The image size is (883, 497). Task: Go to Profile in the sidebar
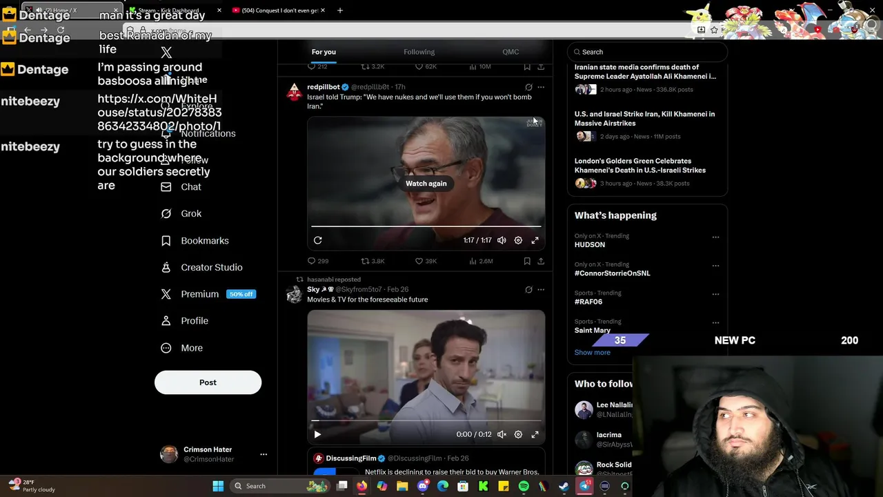tap(184, 321)
